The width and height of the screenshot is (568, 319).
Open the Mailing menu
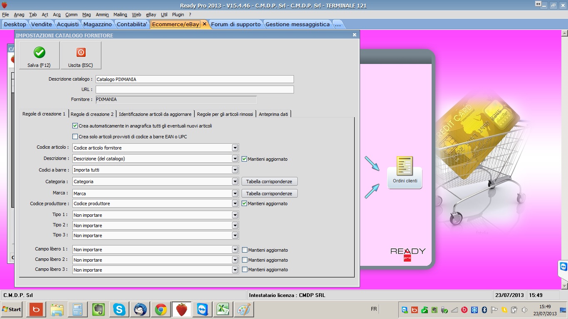[x=120, y=15]
